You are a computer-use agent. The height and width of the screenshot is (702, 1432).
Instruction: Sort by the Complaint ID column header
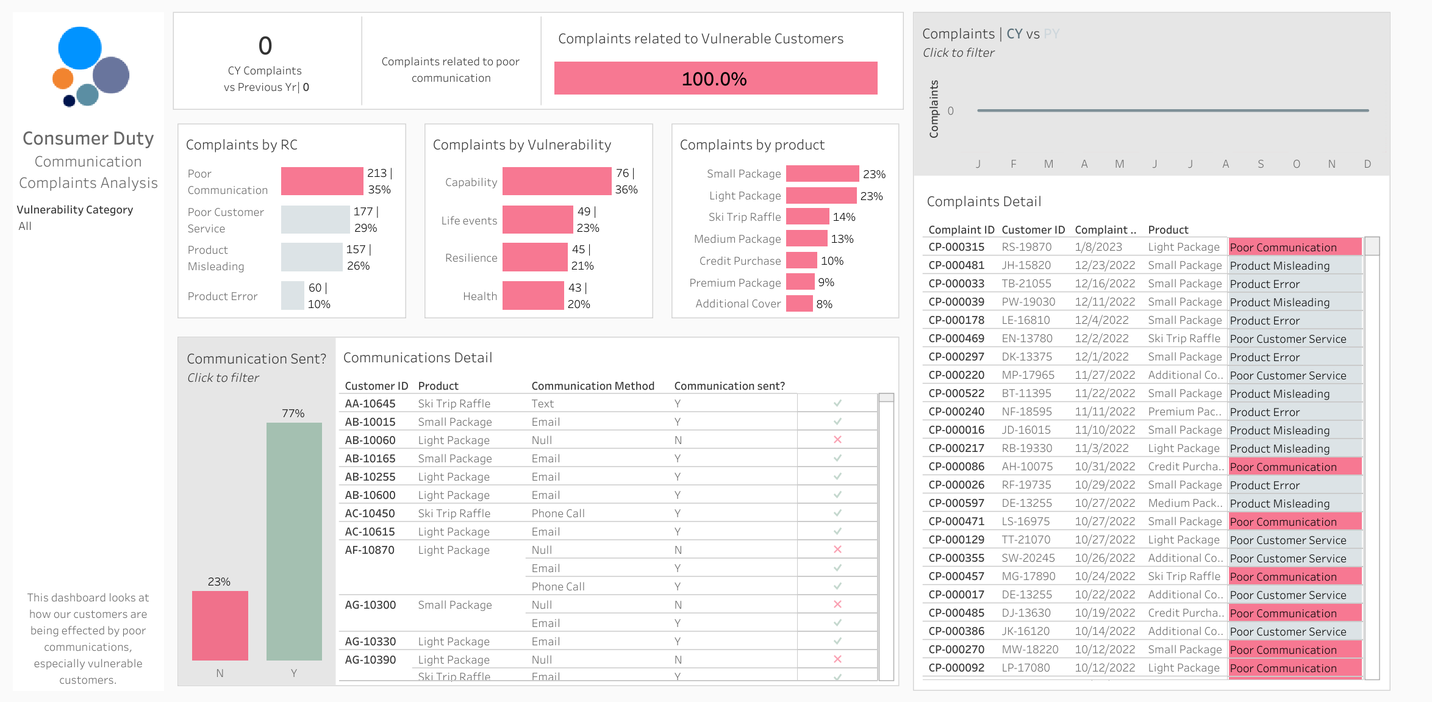(961, 230)
